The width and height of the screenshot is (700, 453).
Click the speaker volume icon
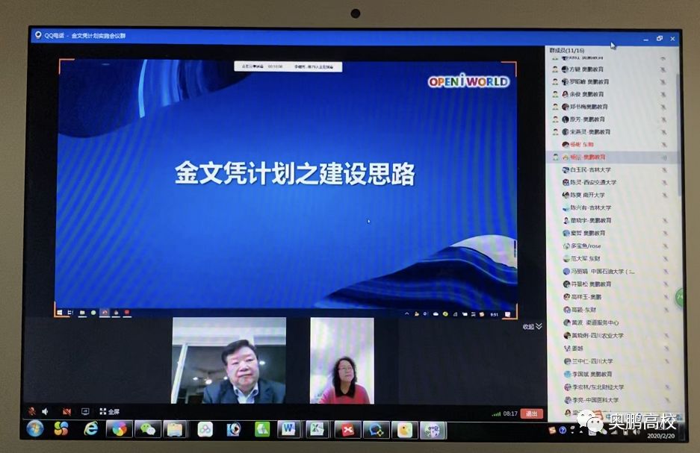tap(45, 411)
